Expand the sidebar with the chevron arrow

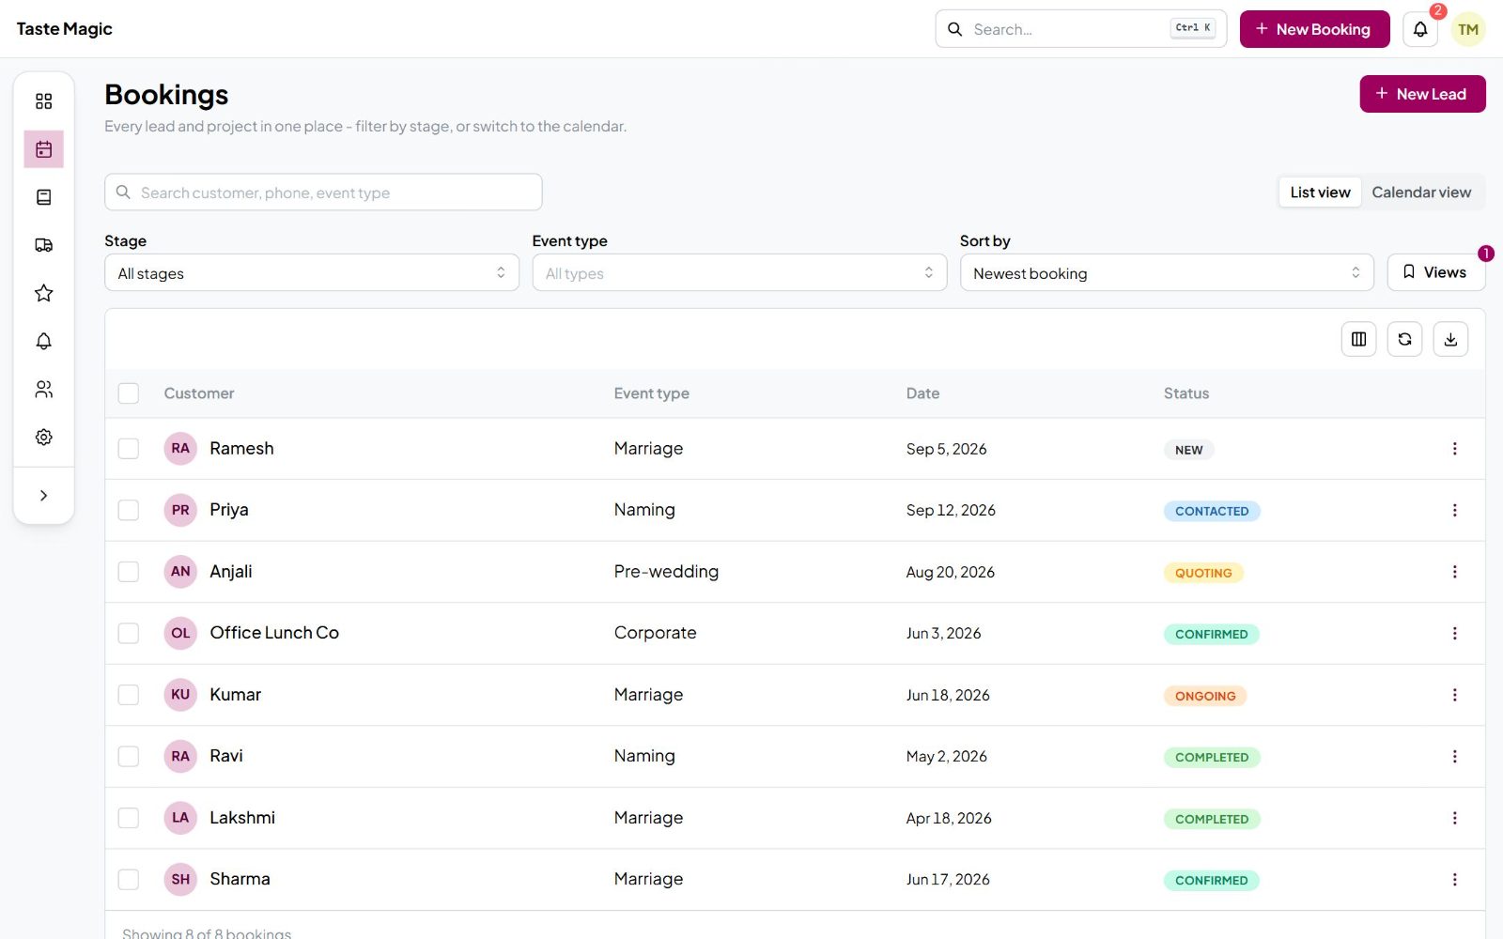(43, 495)
